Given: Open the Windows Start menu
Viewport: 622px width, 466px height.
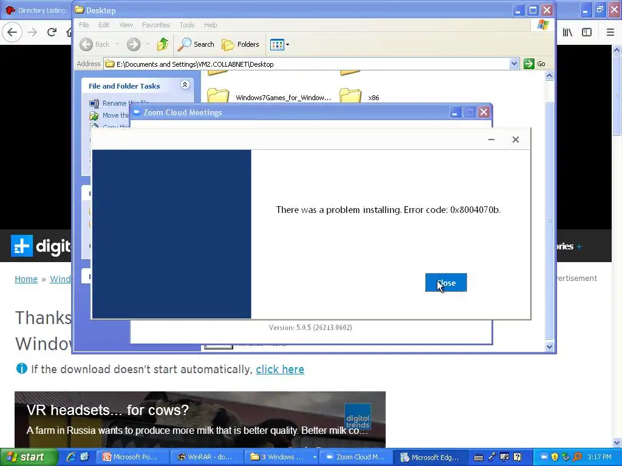Looking at the screenshot, I should point(29,457).
